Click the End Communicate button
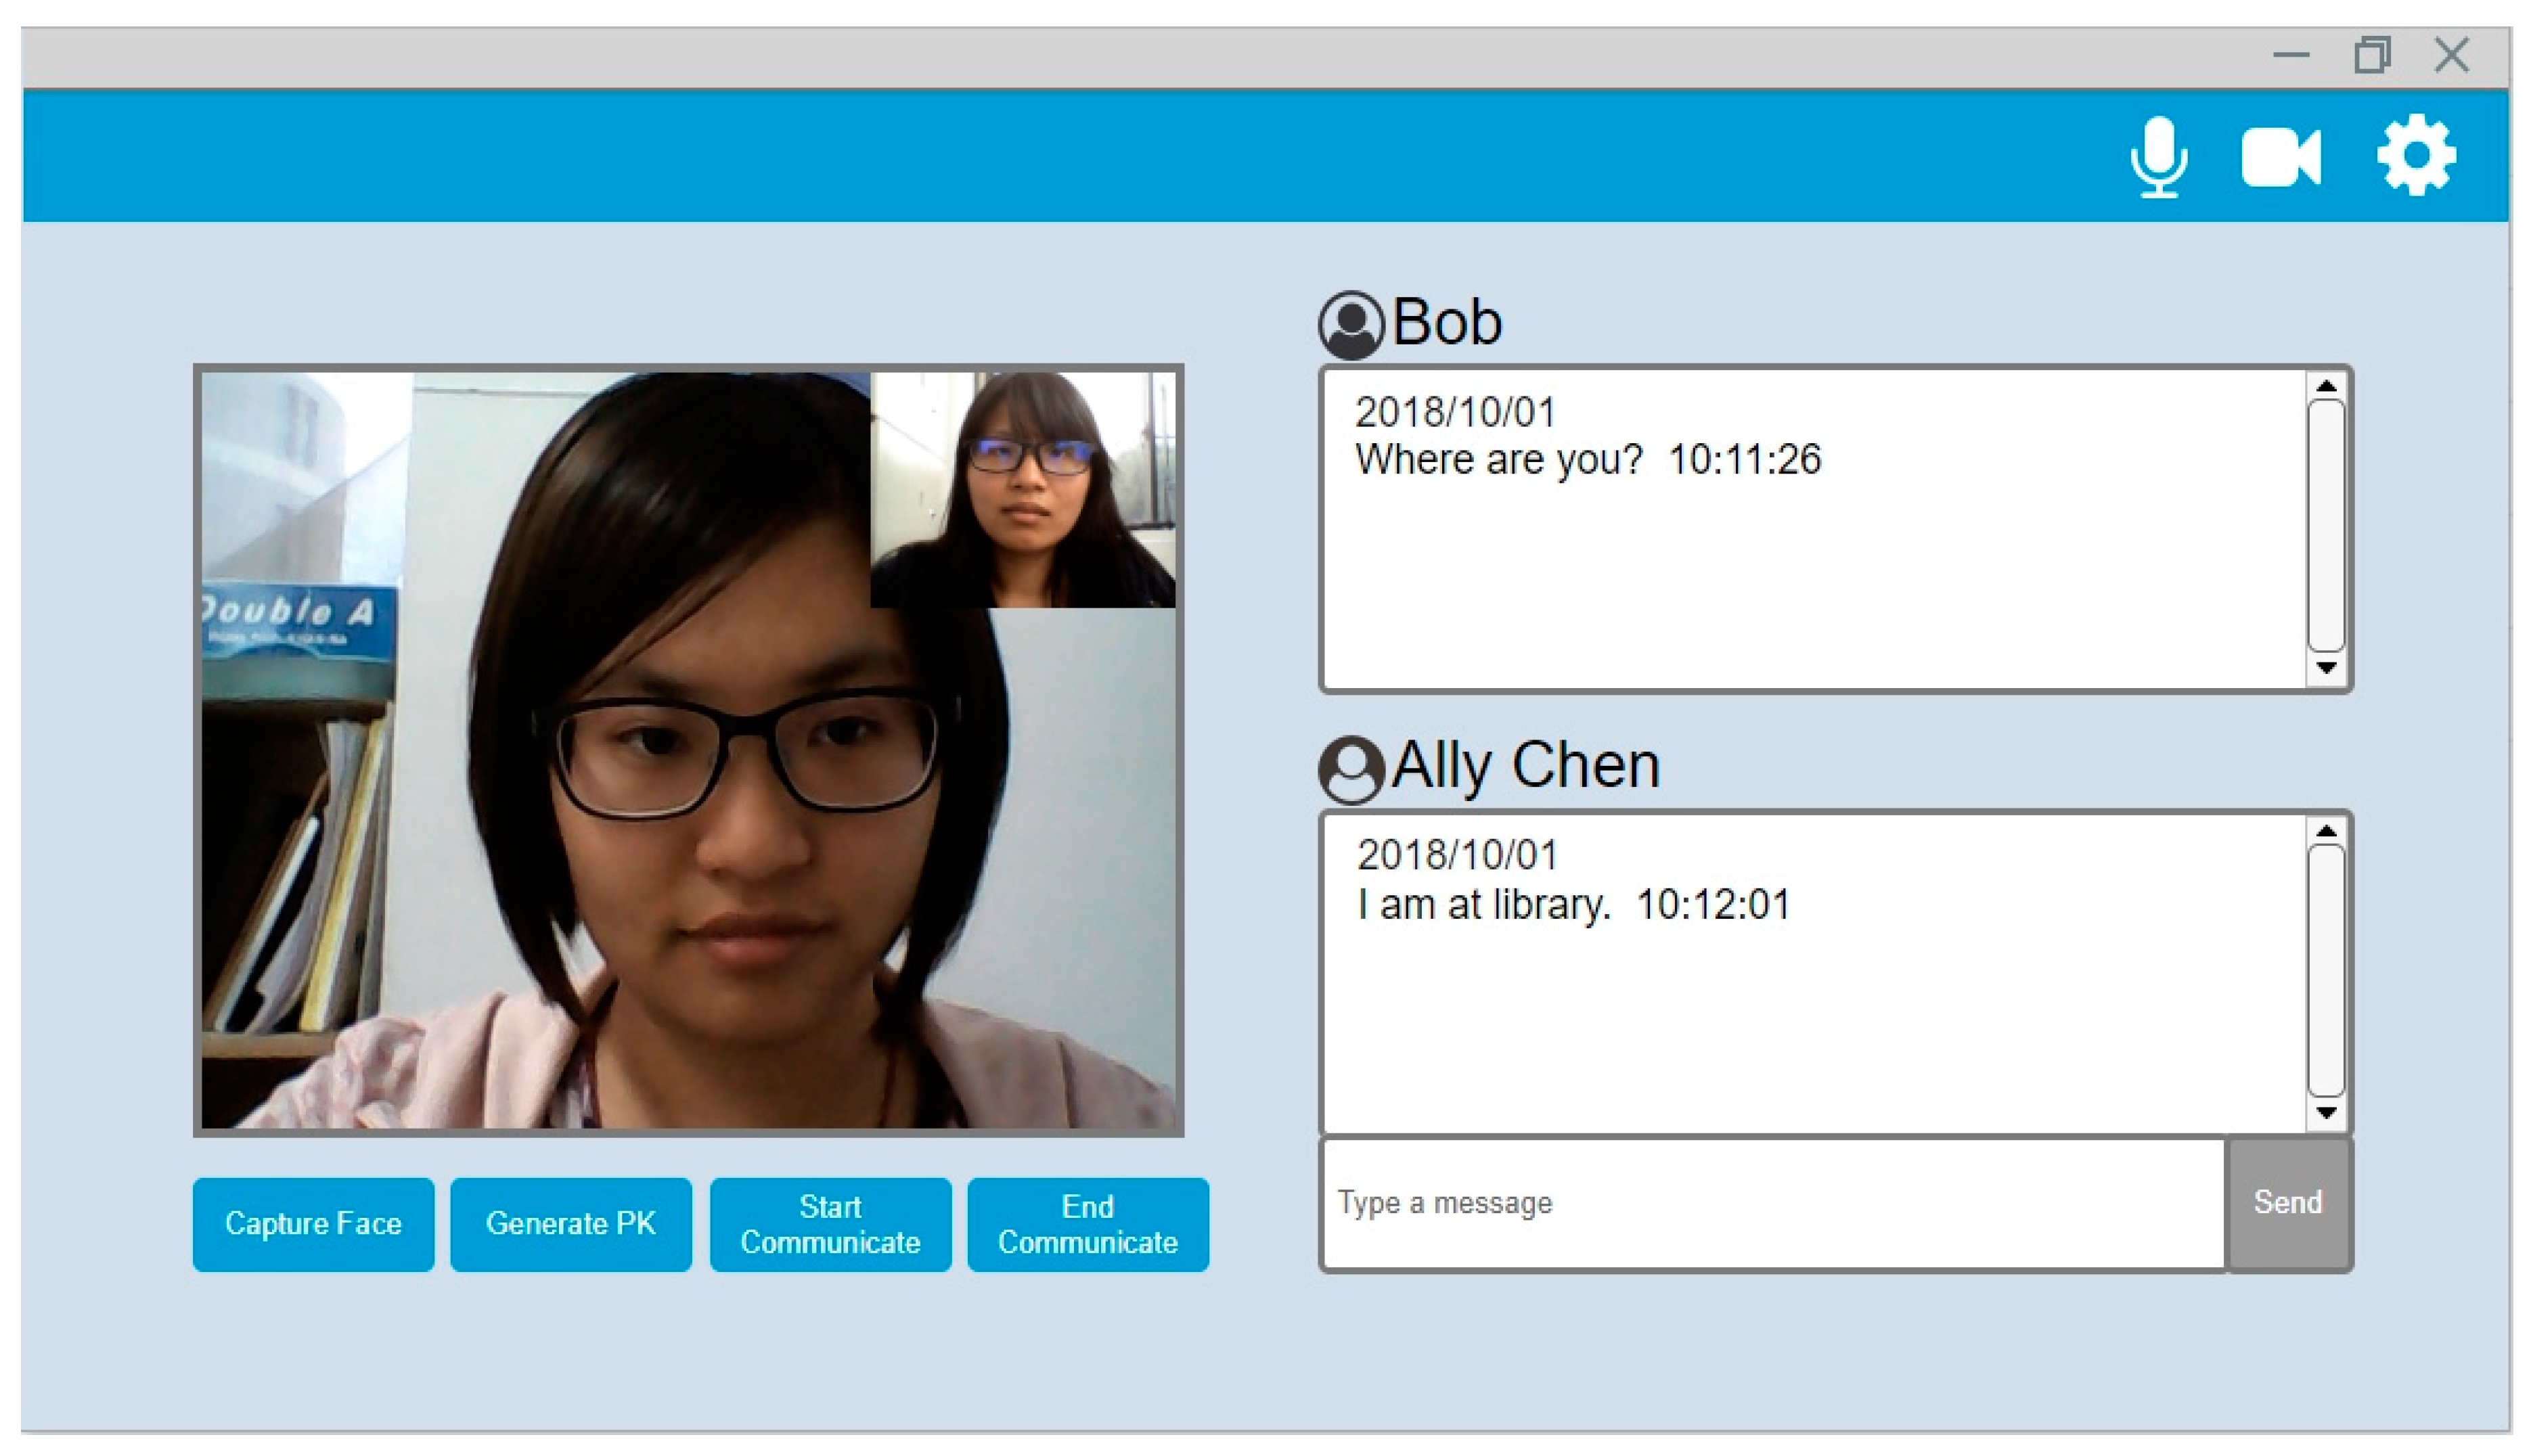This screenshot has width=2531, height=1456. tap(1088, 1224)
